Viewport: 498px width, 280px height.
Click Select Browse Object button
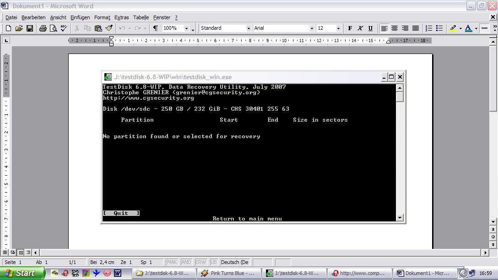[x=493, y=237]
